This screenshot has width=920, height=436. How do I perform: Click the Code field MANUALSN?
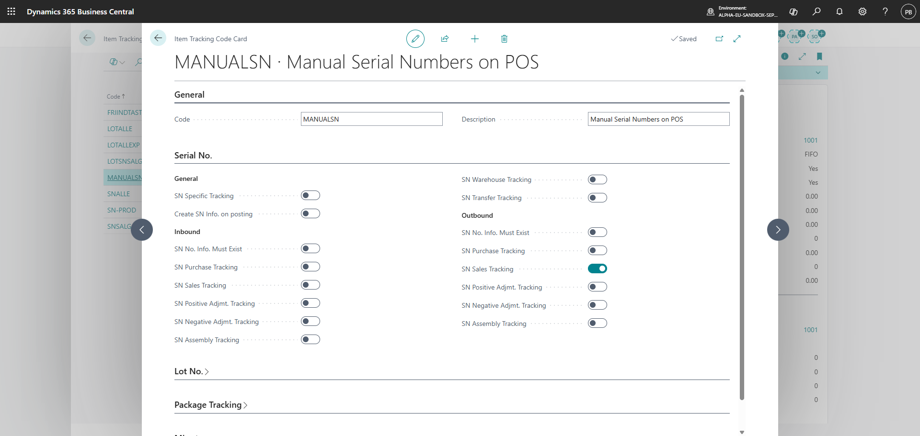click(372, 119)
